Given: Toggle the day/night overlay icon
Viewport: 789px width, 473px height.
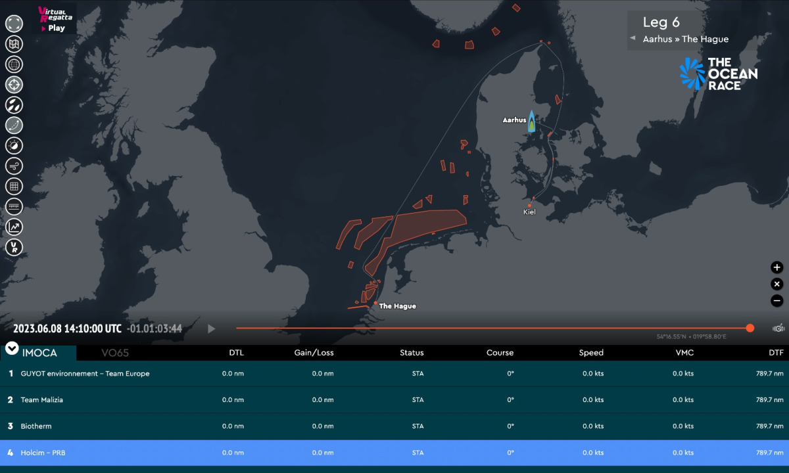Looking at the screenshot, I should pyautogui.click(x=14, y=145).
